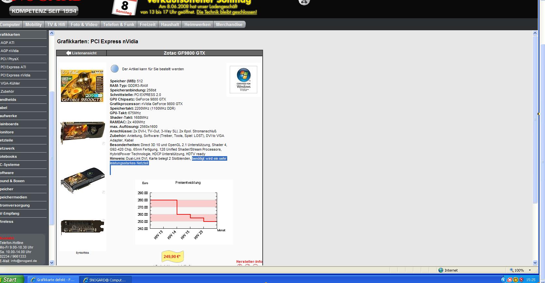Image resolution: width=545 pixels, height=283 pixels.
Task: Open VGA-Kühler category
Action: pyautogui.click(x=23, y=83)
